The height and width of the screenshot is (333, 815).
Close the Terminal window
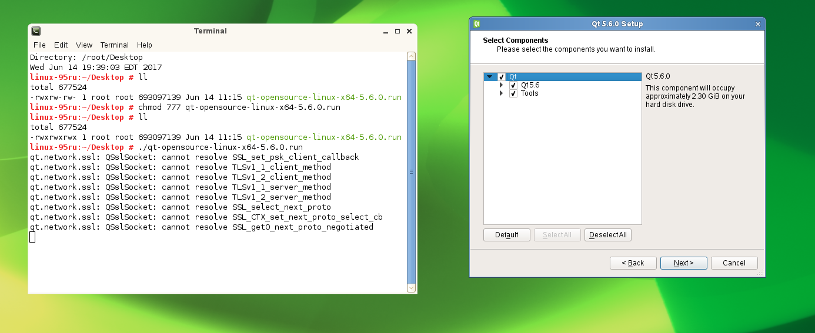click(x=409, y=31)
